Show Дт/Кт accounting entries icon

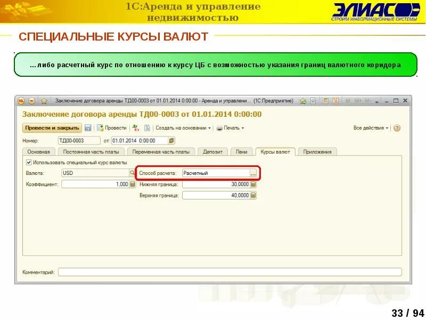(x=136, y=127)
